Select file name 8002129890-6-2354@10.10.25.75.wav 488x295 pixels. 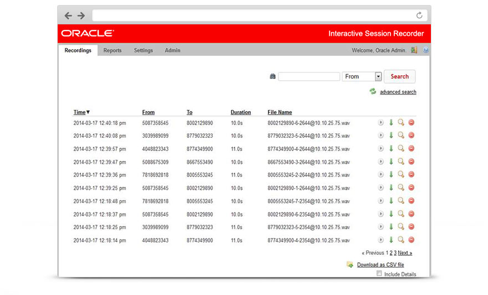click(x=309, y=214)
